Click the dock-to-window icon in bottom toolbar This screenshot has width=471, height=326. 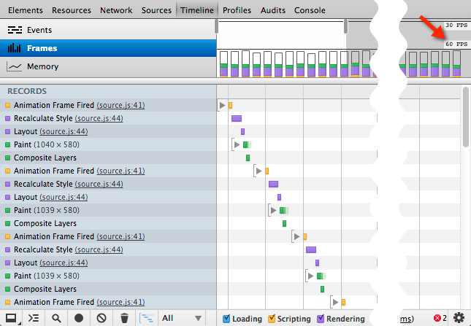[11, 318]
